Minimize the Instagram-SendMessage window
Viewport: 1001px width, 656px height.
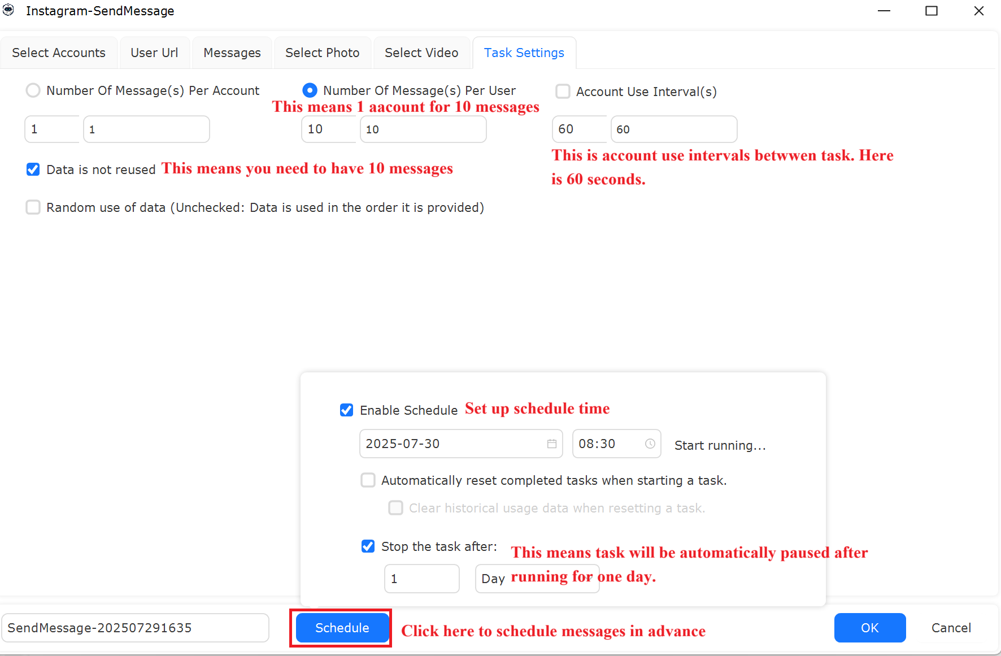(884, 11)
